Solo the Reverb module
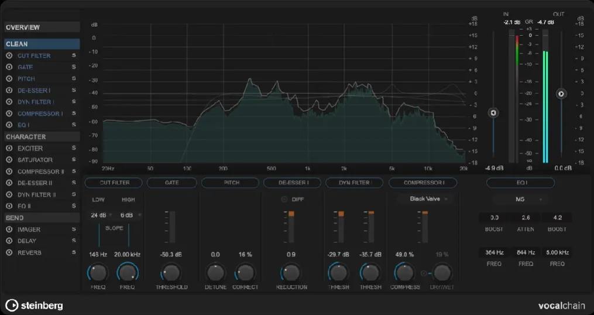 tap(74, 252)
